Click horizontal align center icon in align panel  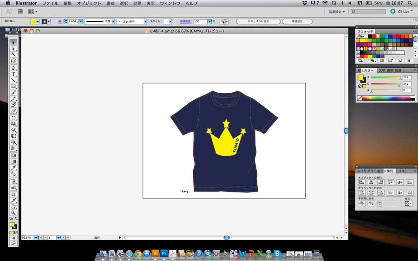(371, 182)
